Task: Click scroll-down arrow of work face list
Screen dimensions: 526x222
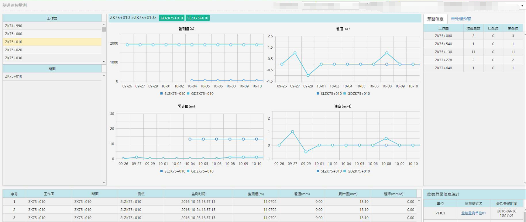Action: [104, 61]
